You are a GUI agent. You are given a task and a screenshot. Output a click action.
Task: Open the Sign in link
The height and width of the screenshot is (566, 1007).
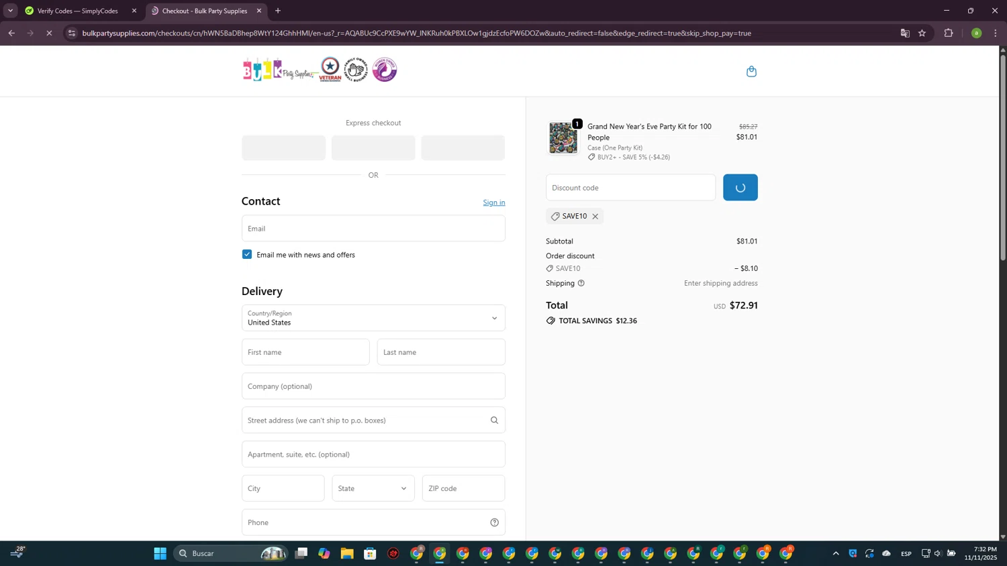pos(493,203)
